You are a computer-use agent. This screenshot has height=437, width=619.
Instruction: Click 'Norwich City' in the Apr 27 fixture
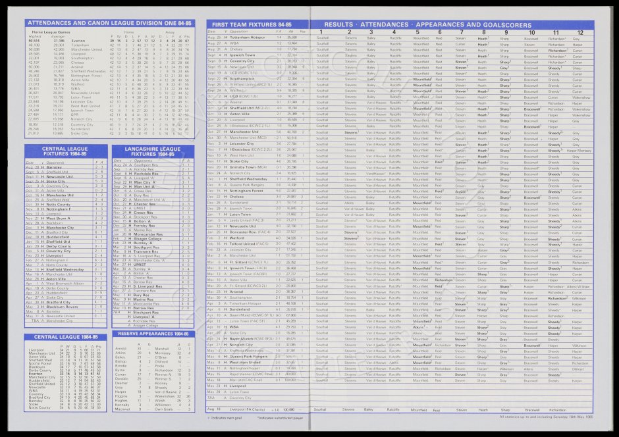(x=241, y=345)
